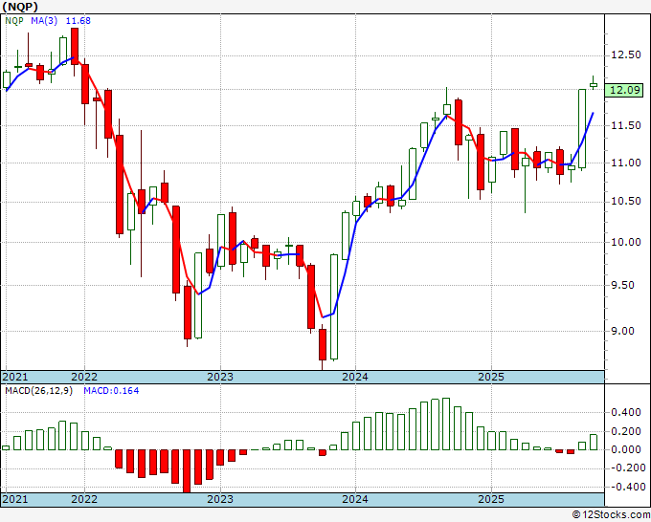Open the 12Stocks.com copyright link
This screenshot has width=651, height=522.
click(611, 514)
